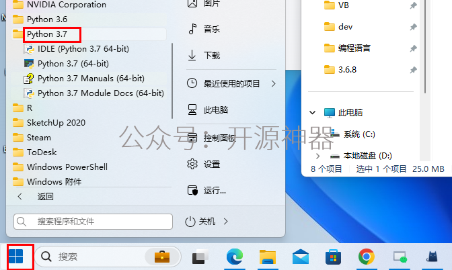Open 运行... dialog
Image resolution: width=452 pixels, height=270 pixels.
tap(206, 190)
